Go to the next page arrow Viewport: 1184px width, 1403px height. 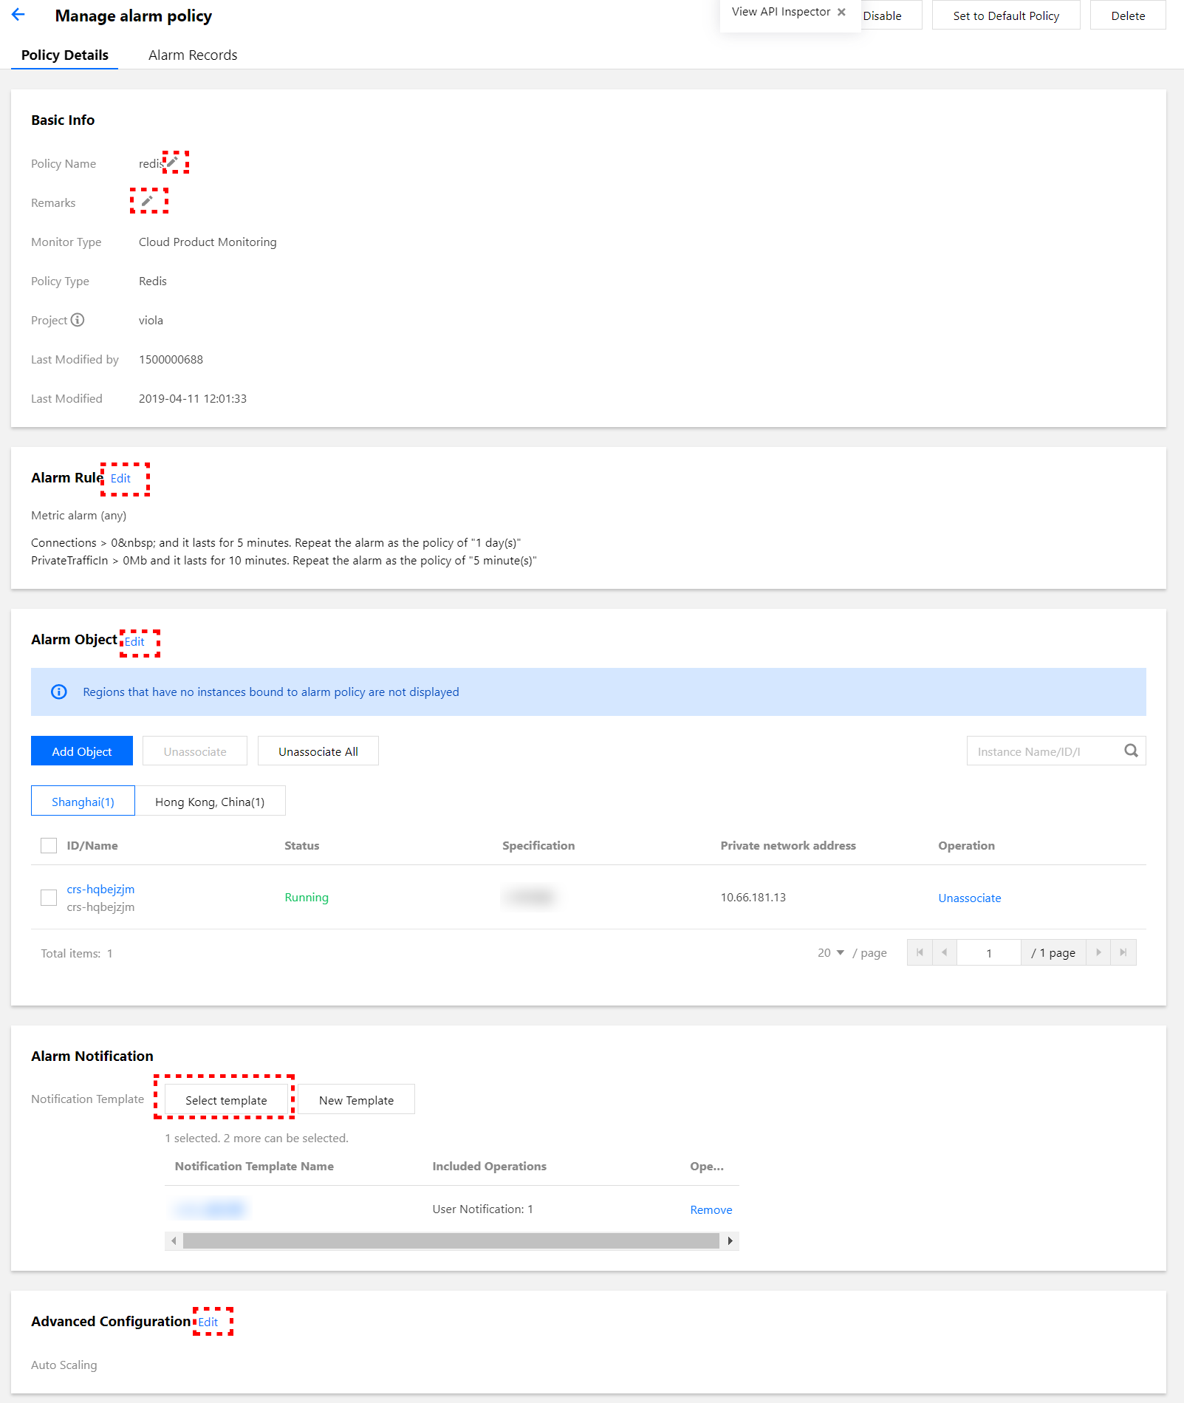[1098, 952]
